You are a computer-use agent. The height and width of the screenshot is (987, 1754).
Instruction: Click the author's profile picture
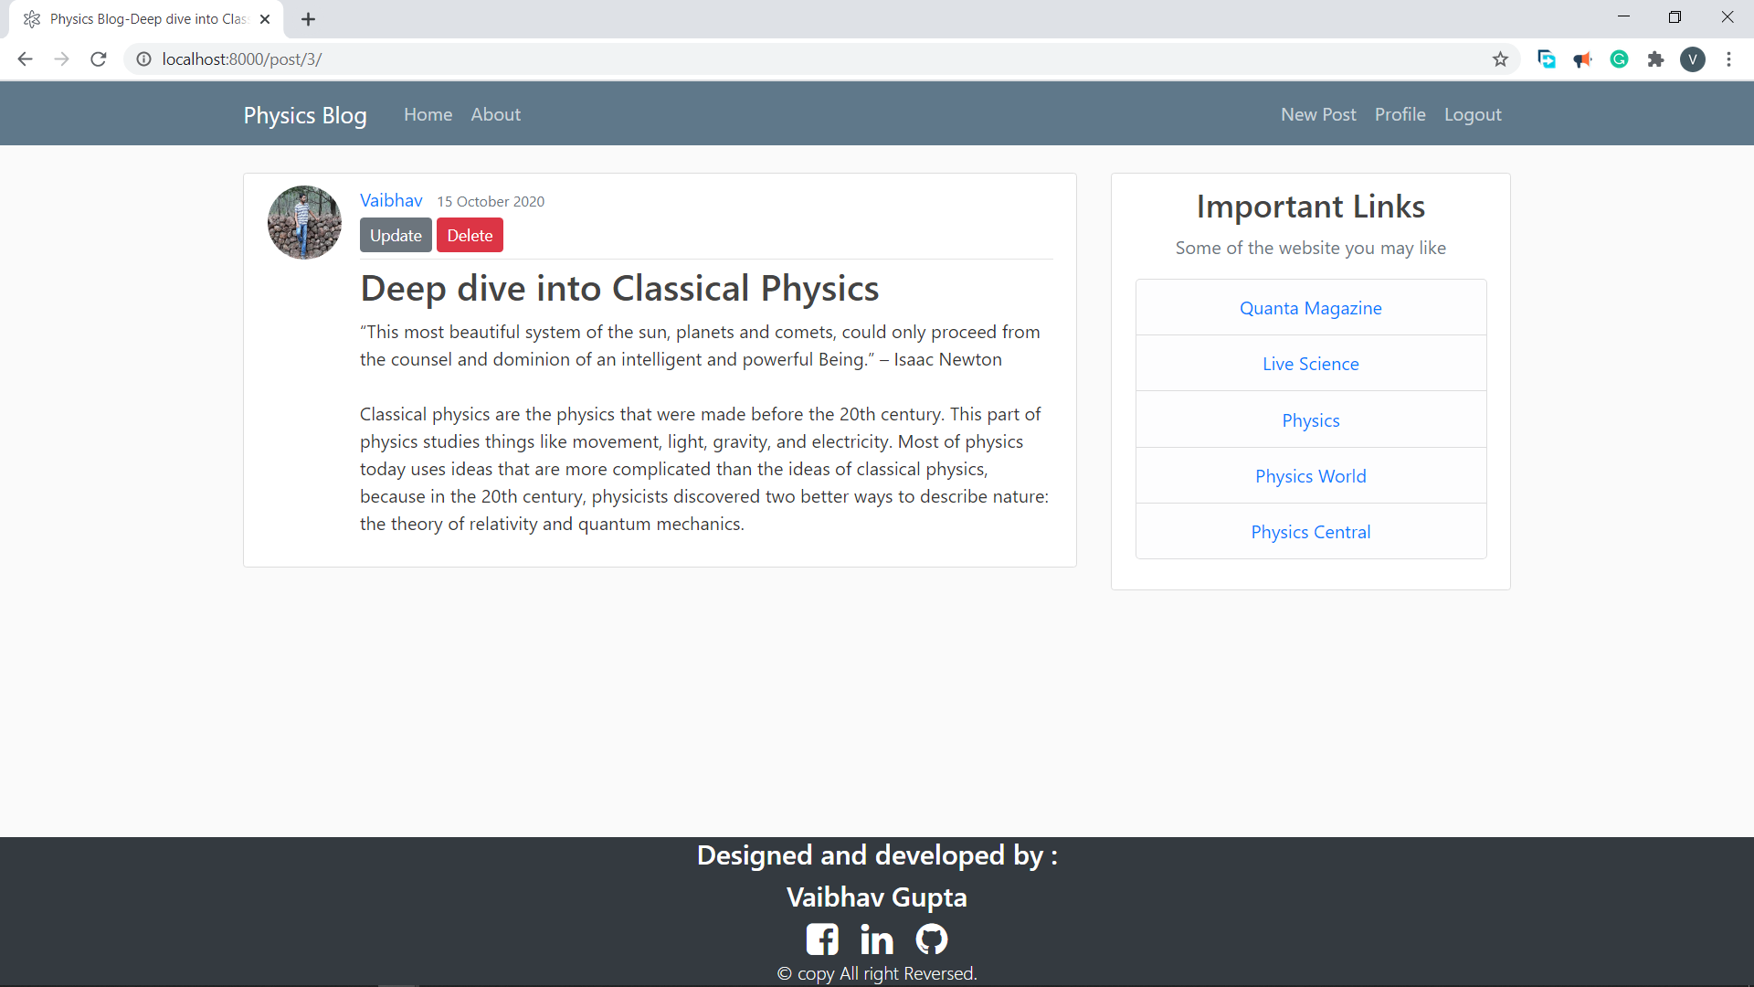coord(304,222)
